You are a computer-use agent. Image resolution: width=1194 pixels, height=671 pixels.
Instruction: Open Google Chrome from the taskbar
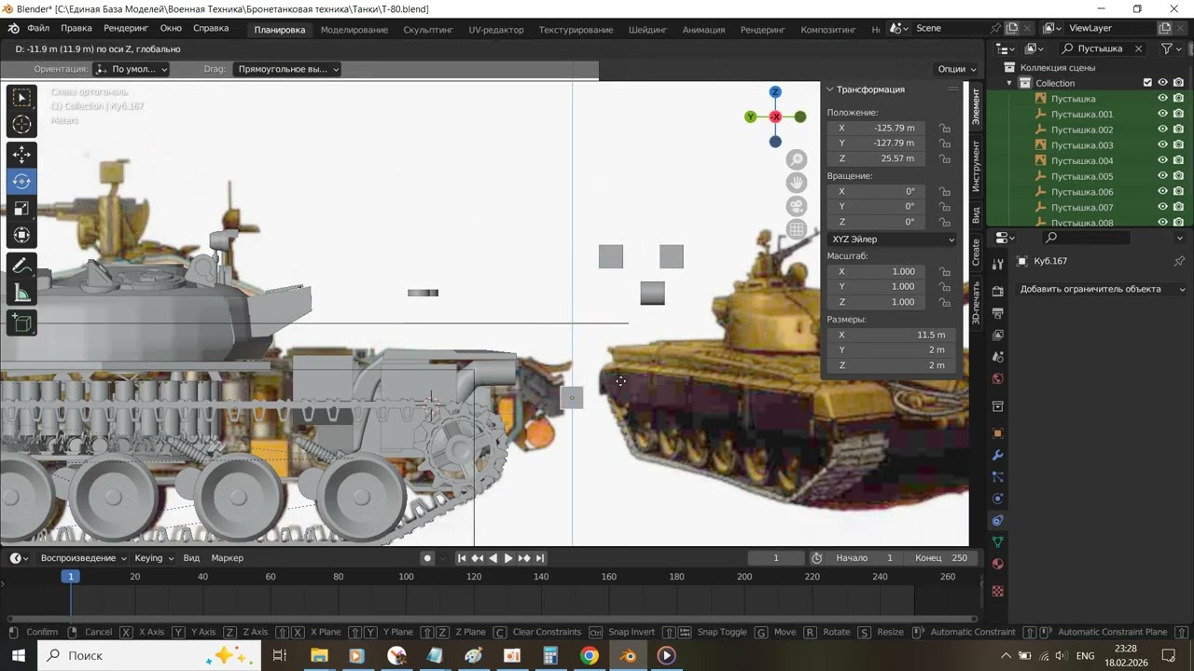[x=589, y=655]
